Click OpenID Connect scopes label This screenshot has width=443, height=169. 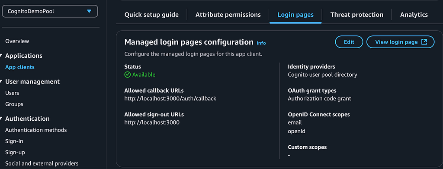319,115
